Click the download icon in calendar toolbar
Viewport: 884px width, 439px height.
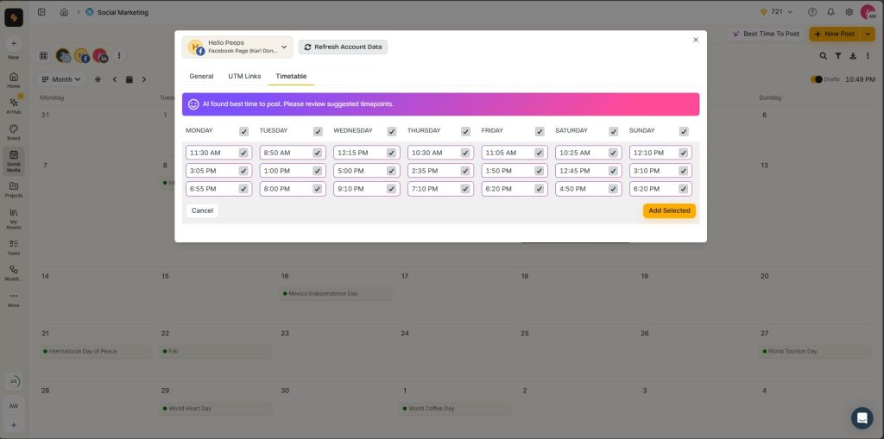click(x=853, y=56)
